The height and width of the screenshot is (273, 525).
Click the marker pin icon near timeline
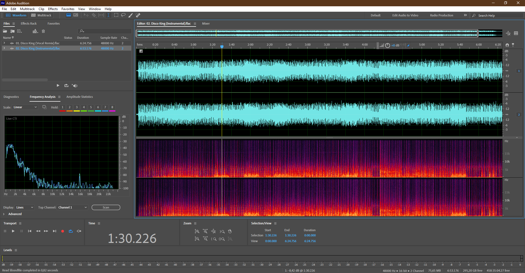[513, 45]
